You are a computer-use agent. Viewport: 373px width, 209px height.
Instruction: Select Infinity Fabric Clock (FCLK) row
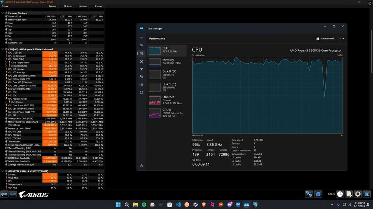52,118
